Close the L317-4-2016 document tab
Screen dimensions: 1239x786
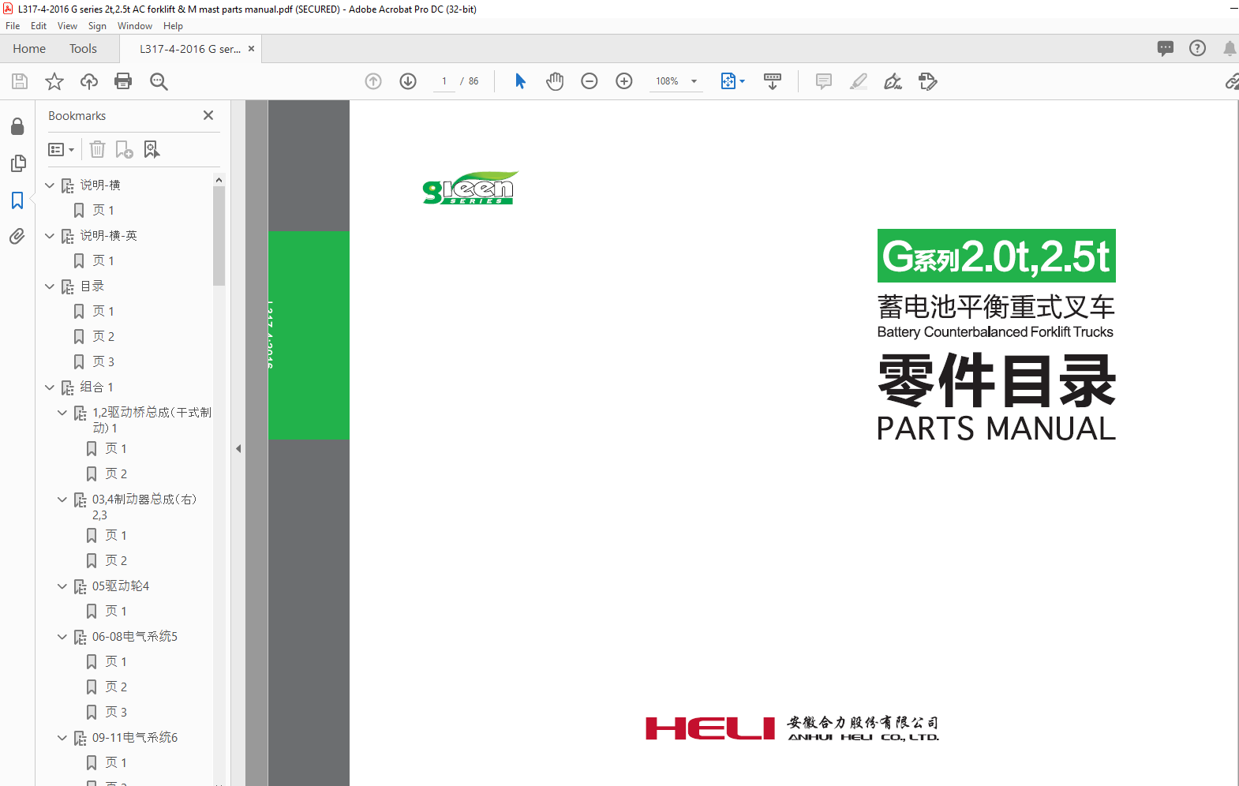click(x=251, y=48)
